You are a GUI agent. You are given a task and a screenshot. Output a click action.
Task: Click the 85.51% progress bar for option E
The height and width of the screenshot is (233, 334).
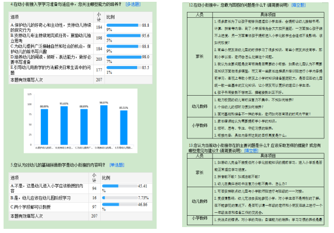[124, 68]
